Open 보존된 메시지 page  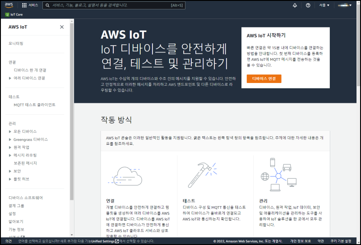click(25, 163)
